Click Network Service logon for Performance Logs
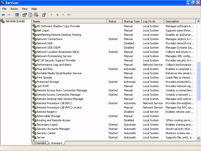201x151 pixels. click(x=153, y=65)
